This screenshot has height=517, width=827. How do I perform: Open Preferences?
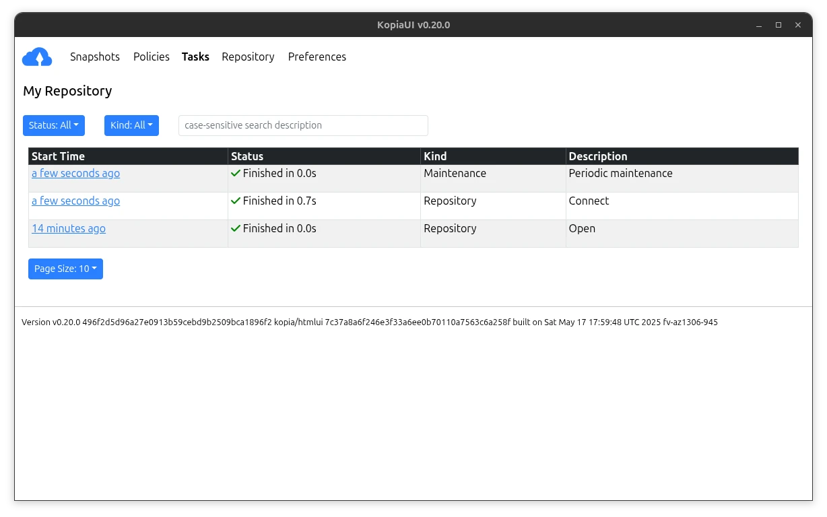click(317, 57)
